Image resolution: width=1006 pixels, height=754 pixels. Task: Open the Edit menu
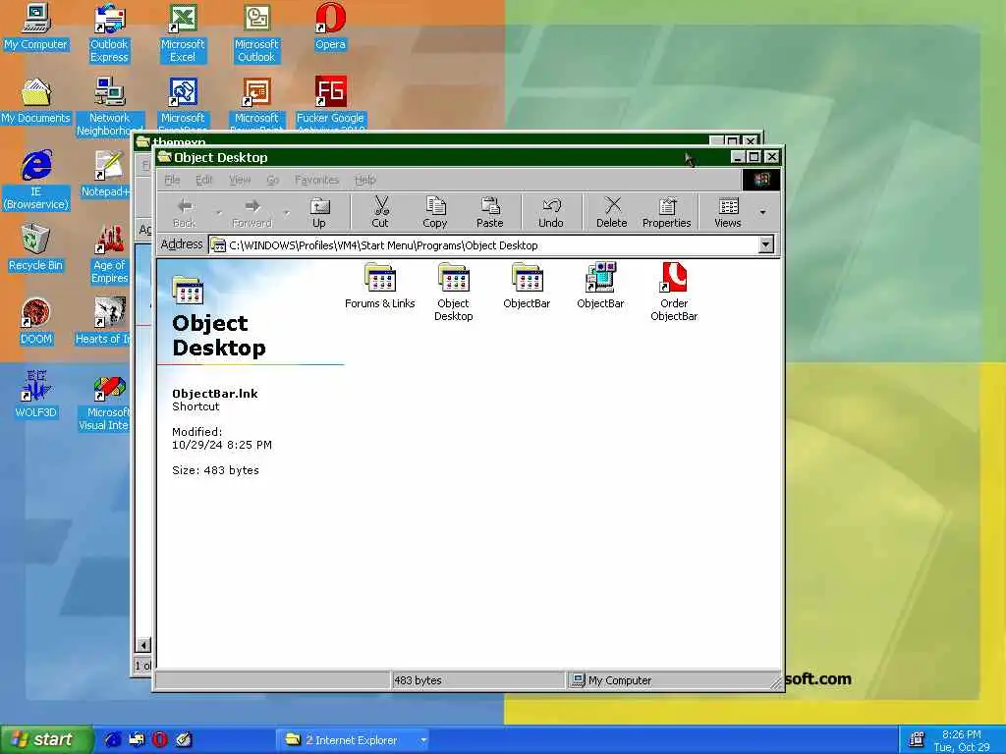(204, 181)
